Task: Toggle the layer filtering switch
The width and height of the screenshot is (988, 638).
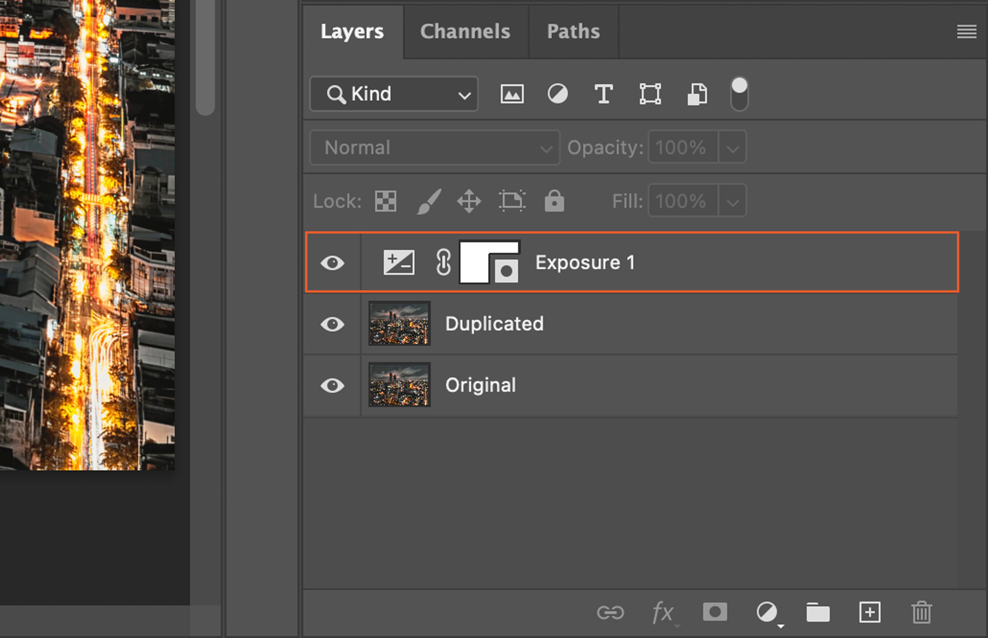Action: coord(739,94)
